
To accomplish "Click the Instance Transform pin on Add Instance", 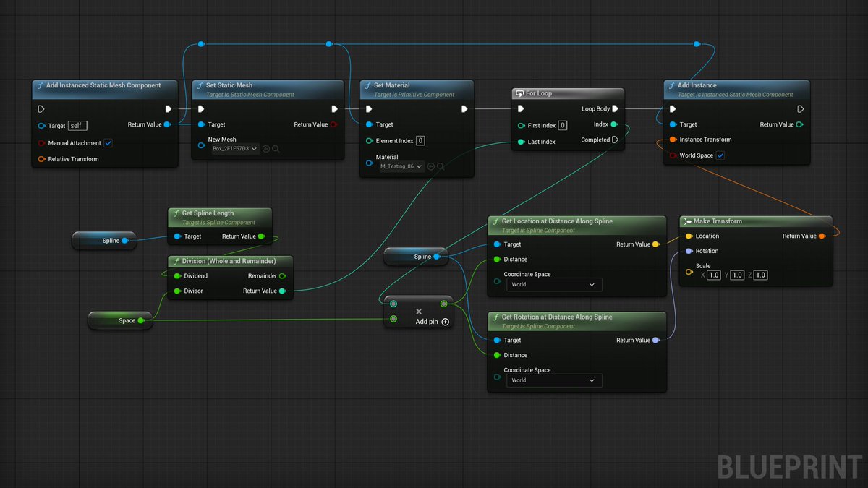I will [673, 140].
